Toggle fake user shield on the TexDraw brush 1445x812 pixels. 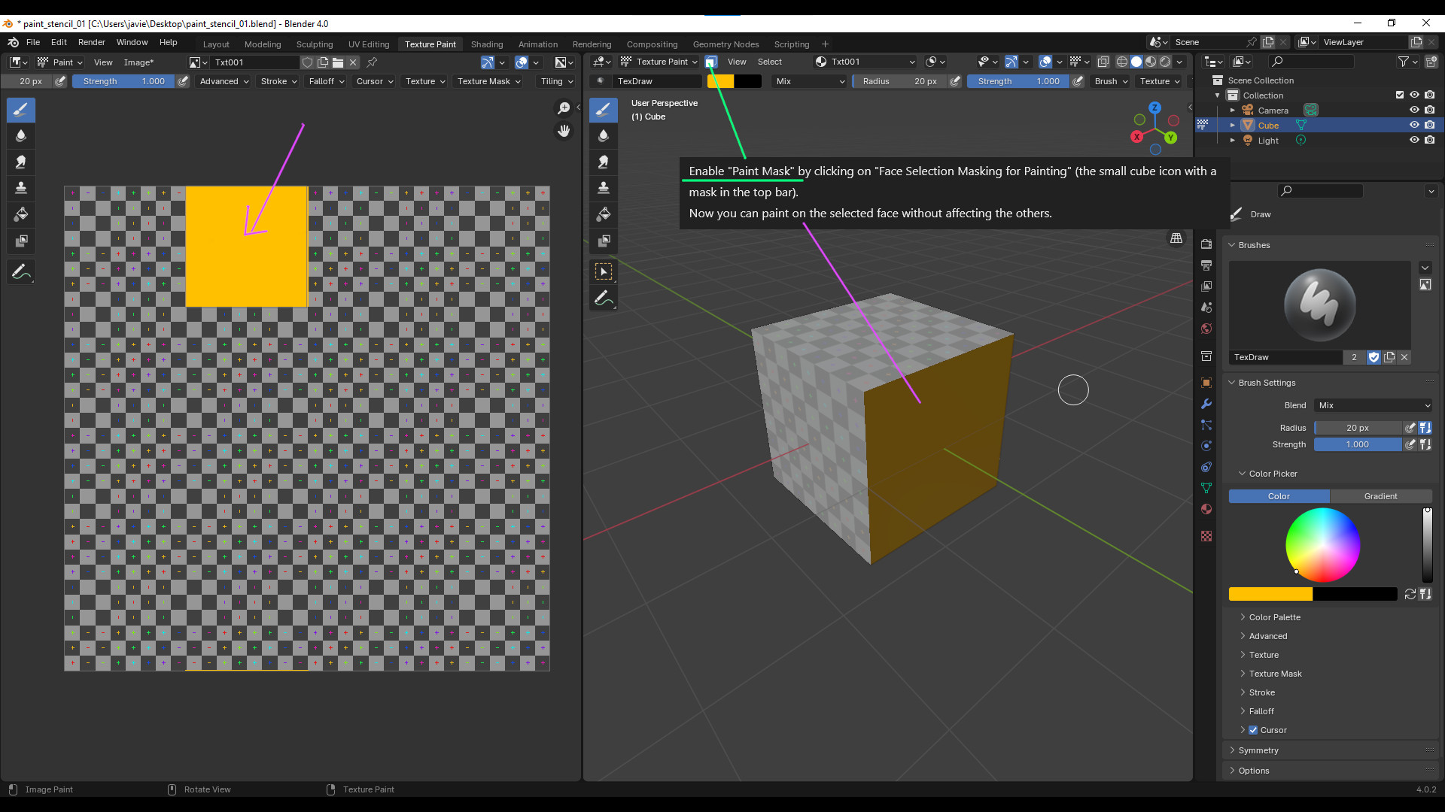click(1374, 357)
